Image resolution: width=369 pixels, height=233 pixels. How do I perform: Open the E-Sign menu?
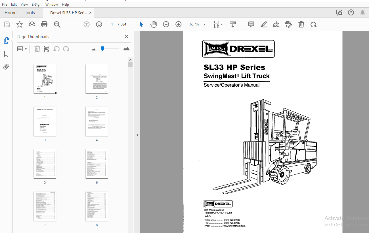[x=37, y=5]
